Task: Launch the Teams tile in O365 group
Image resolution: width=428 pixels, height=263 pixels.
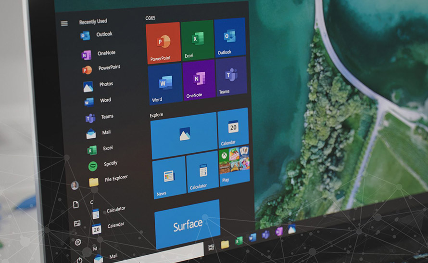Action: (x=231, y=76)
